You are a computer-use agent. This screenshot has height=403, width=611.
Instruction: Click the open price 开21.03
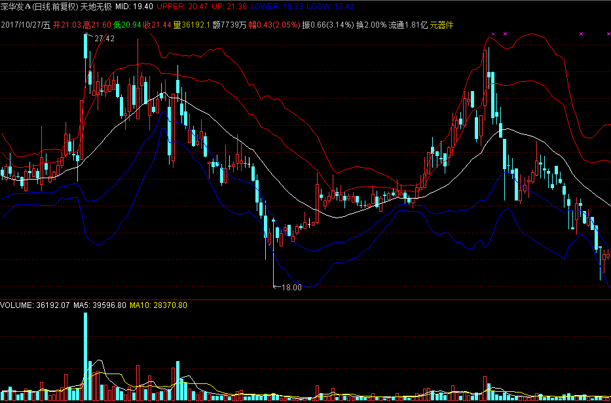pos(67,26)
